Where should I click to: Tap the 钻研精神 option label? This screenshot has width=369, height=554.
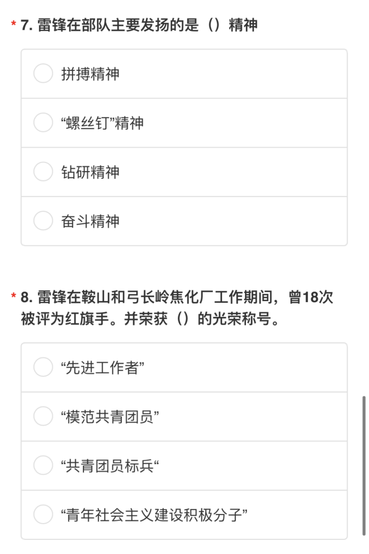pos(90,173)
